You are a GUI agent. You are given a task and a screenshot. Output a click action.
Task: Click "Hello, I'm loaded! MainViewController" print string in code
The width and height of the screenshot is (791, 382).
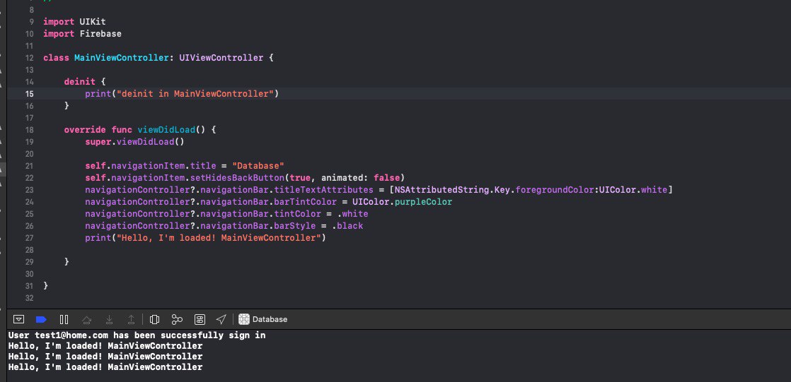tap(219, 238)
